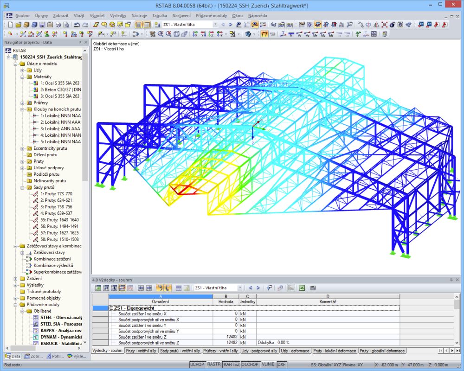The image size is (464, 371).
Task: Switch to the Uzly - deformace tab
Action: pos(295,351)
